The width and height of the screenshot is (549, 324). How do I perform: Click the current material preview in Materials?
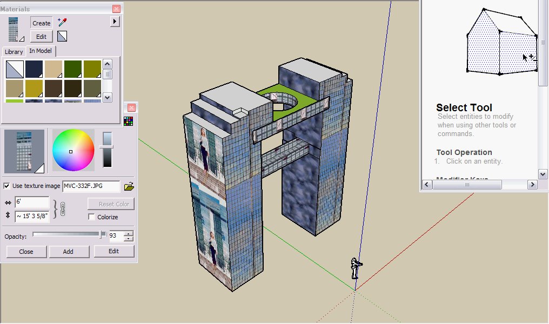pos(14,29)
